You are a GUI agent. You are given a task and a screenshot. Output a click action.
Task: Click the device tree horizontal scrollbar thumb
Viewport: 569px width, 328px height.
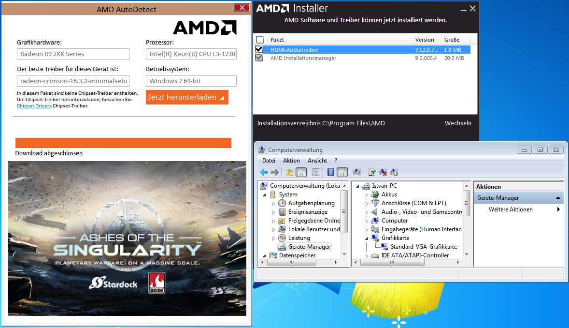pos(392,262)
